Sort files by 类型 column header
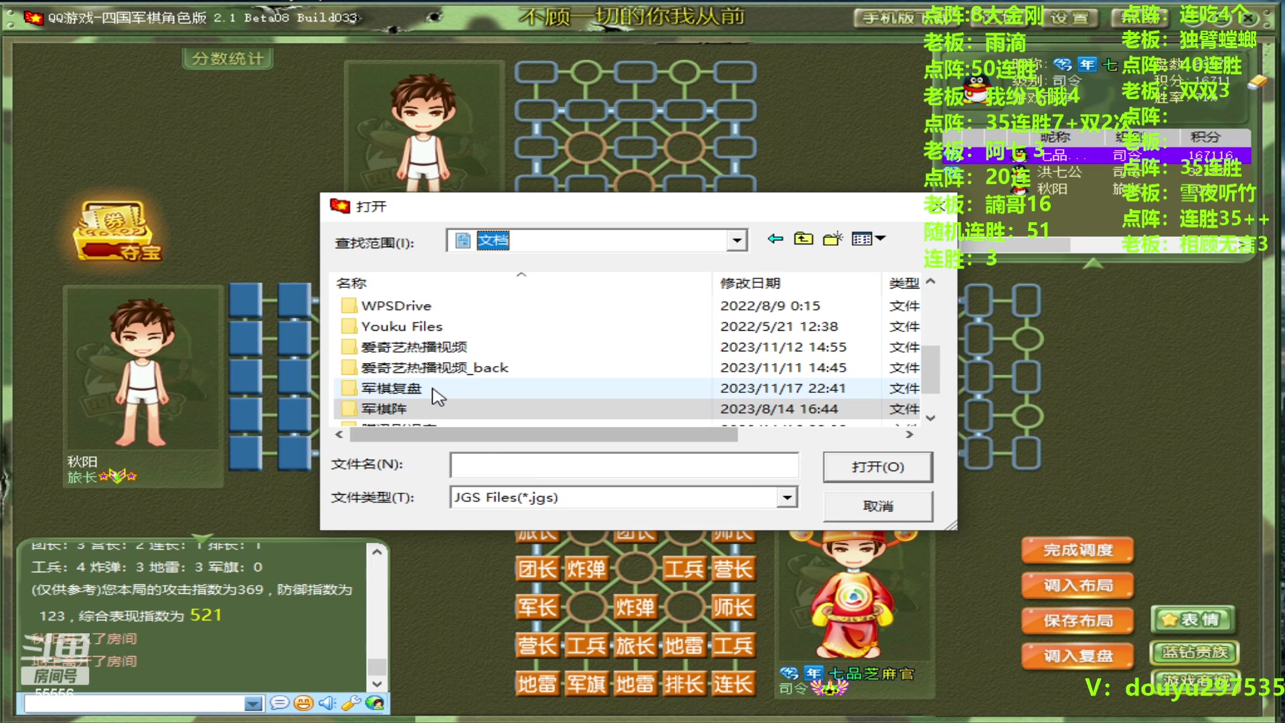This screenshot has width=1285, height=723. click(x=903, y=283)
